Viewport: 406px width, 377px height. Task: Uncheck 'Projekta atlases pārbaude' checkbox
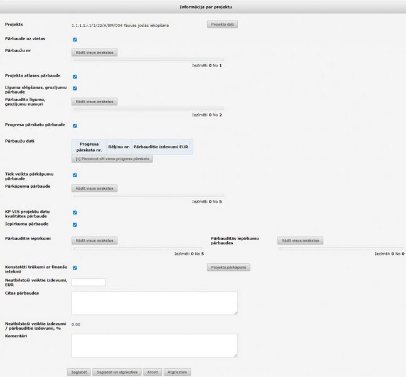(x=75, y=77)
